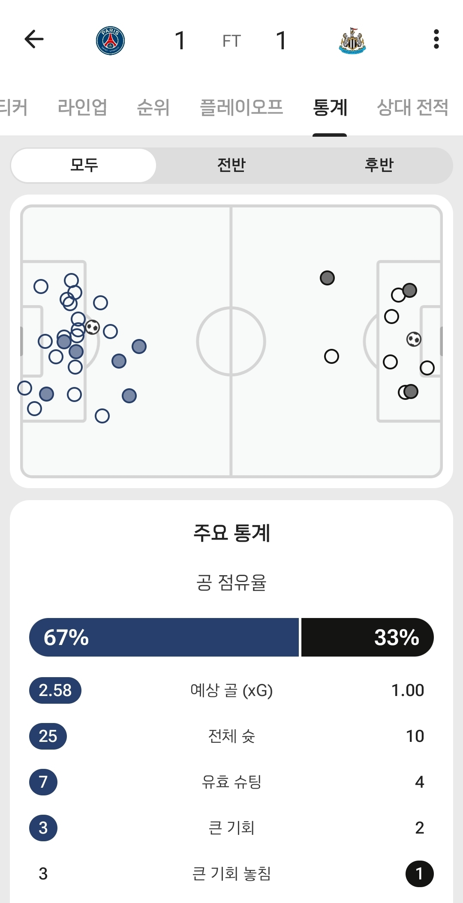Image resolution: width=463 pixels, height=903 pixels.
Task: Tap the Paris Saint-Germain team crest
Action: 110,41
